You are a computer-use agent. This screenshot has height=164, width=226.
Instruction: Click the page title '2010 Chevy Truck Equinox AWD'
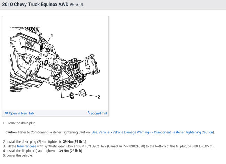pyautogui.click(x=35, y=4)
